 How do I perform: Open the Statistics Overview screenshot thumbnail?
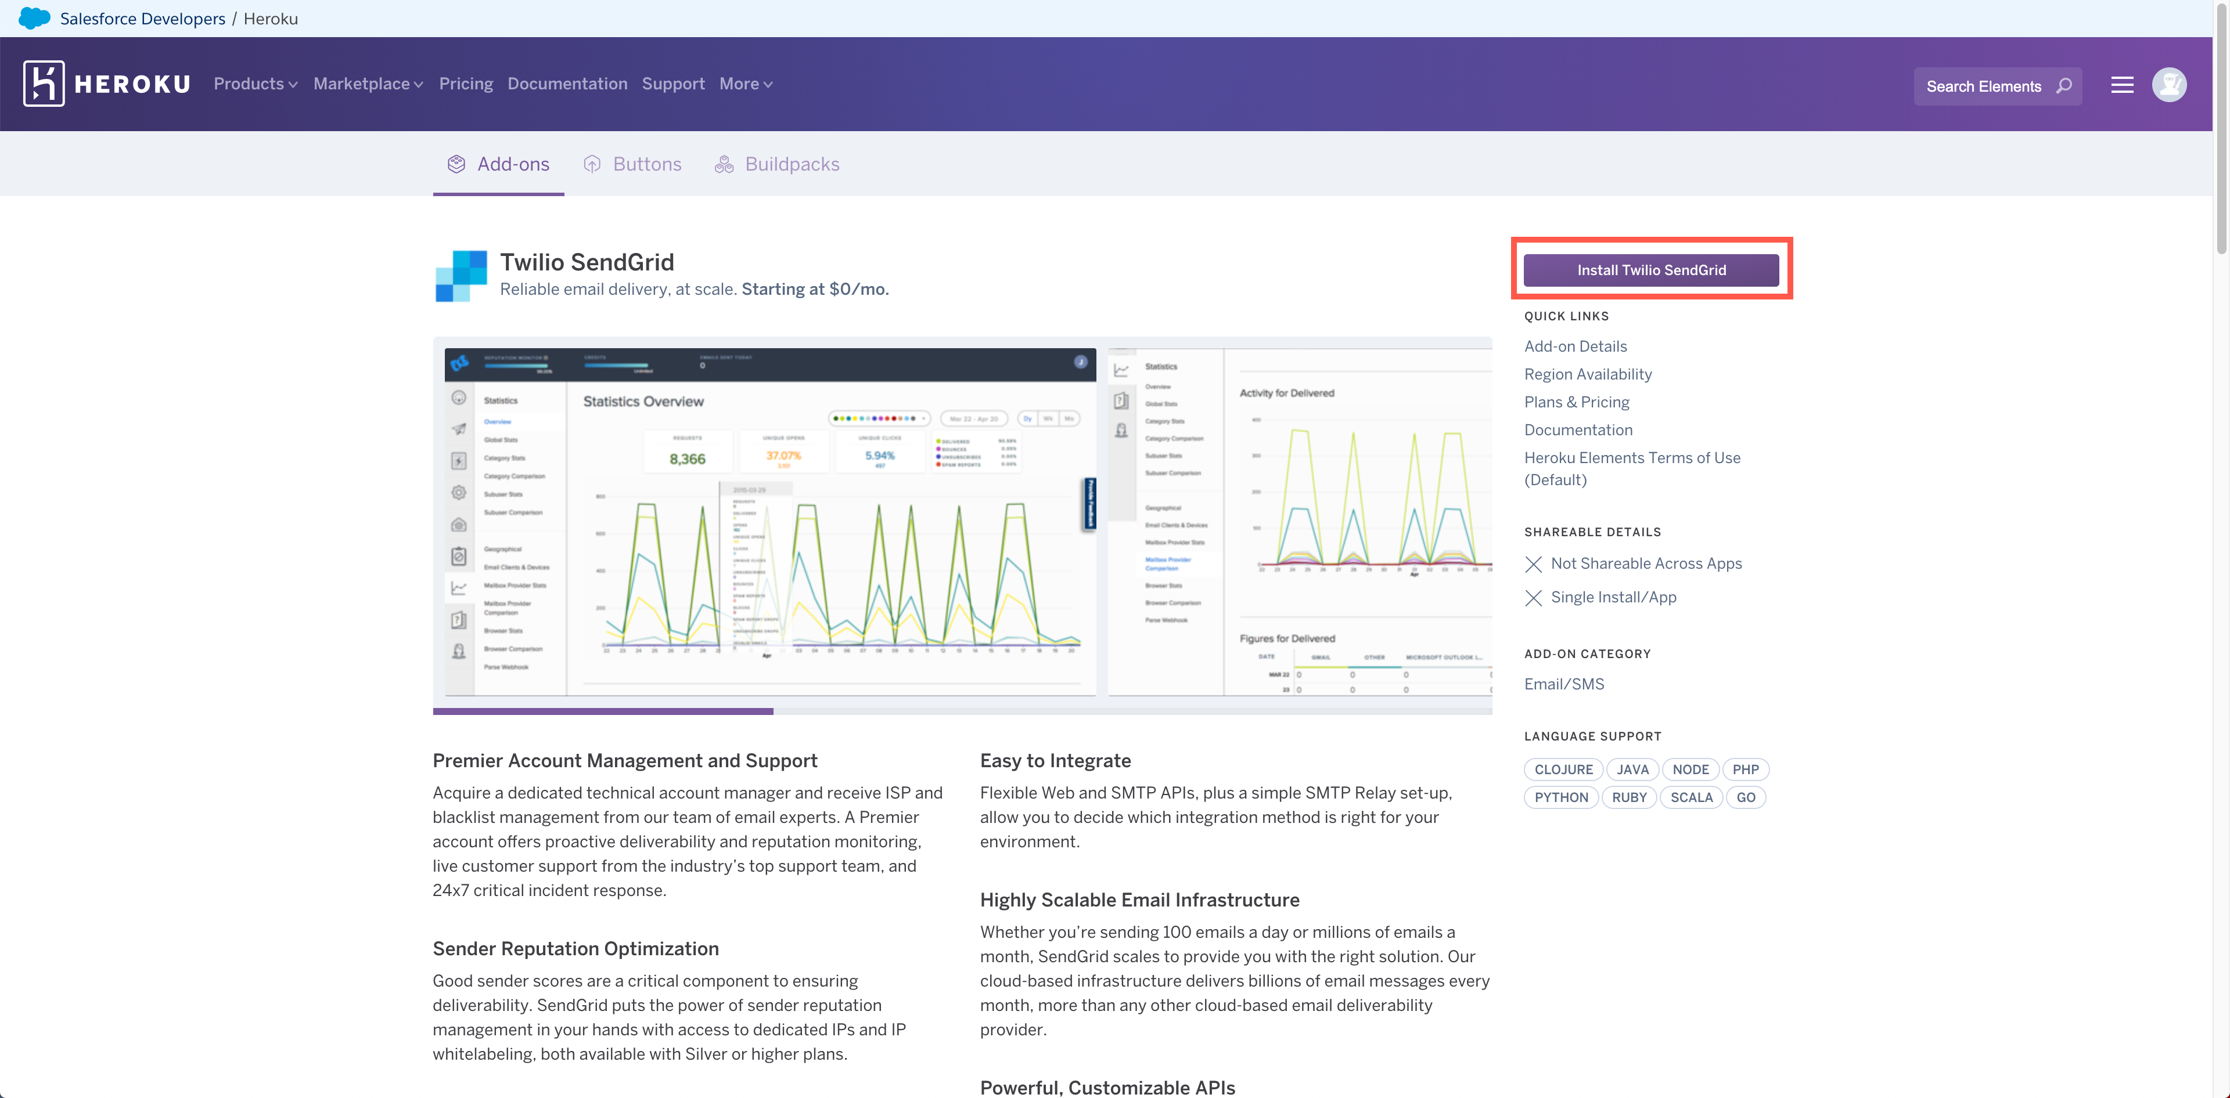coord(769,522)
